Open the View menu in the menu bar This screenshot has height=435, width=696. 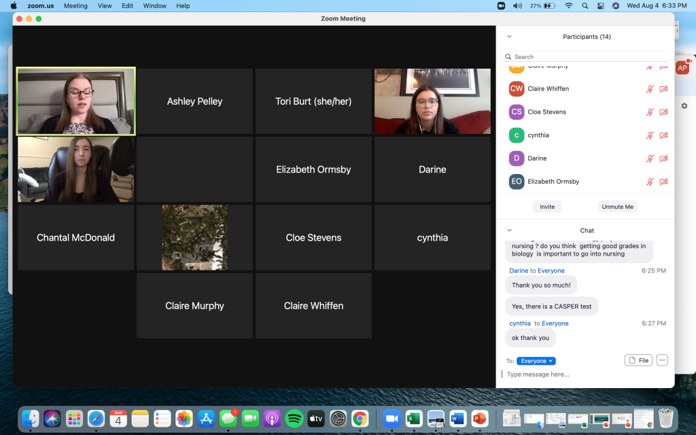click(105, 5)
